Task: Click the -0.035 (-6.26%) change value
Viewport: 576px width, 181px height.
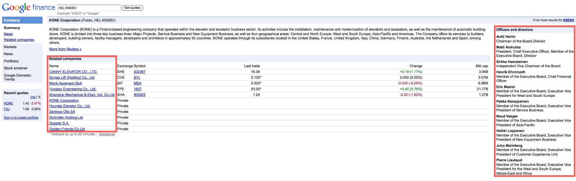Action: [410, 83]
